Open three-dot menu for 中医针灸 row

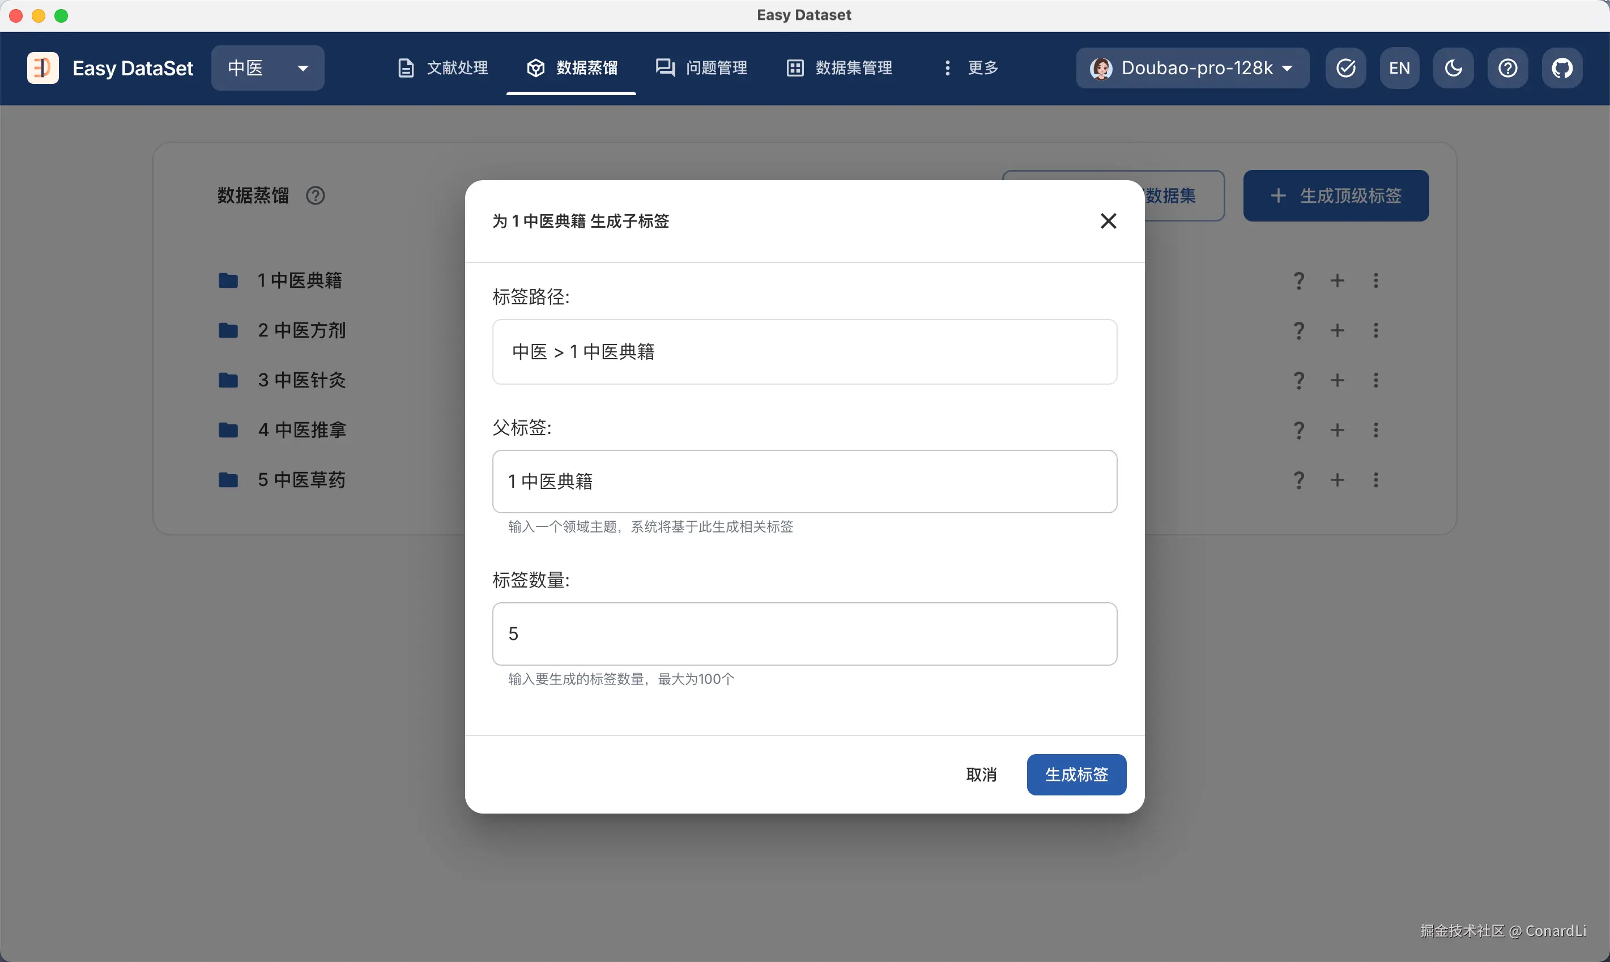[1375, 381]
